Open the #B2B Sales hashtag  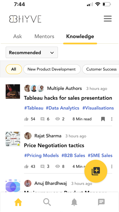pos(73,155)
